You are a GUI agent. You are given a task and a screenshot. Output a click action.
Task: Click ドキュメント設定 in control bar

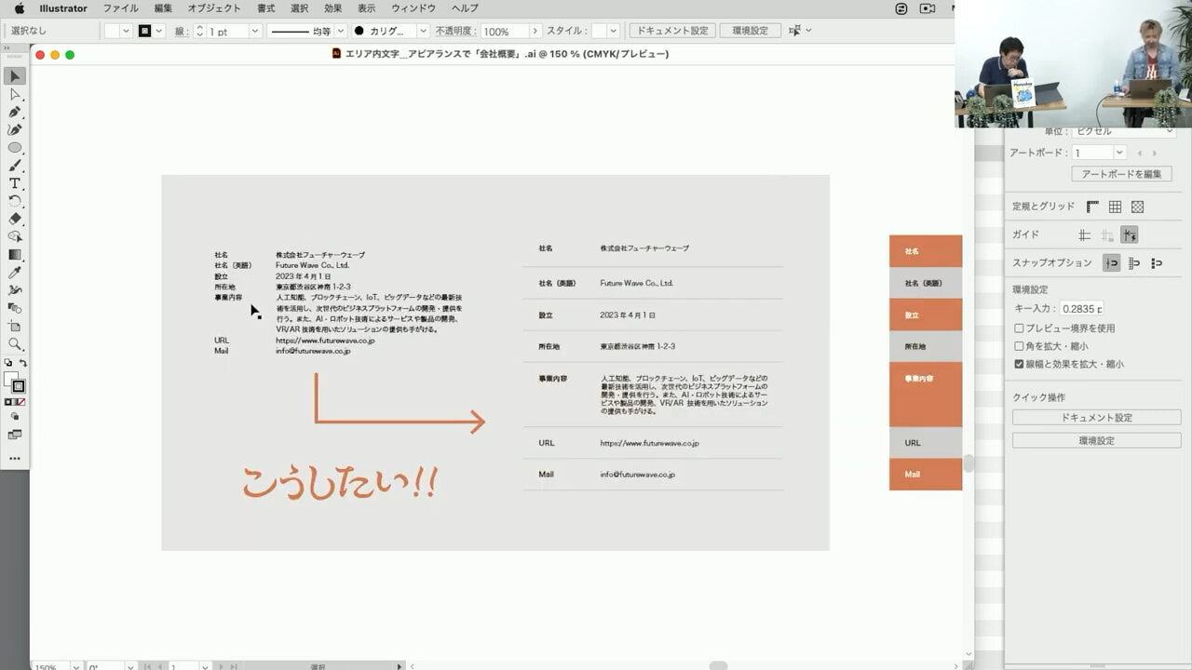pyautogui.click(x=672, y=31)
